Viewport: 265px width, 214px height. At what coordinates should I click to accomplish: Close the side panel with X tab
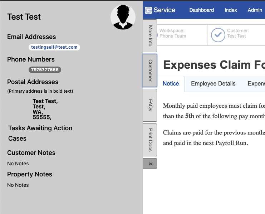pyautogui.click(x=150, y=164)
